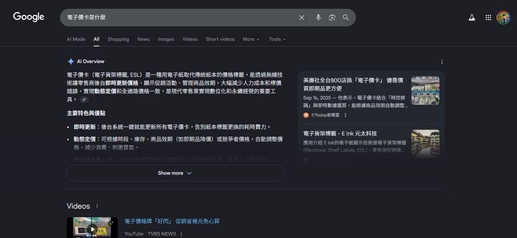The width and height of the screenshot is (517, 238).
Task: Open Google Lens image search
Action: (332, 18)
